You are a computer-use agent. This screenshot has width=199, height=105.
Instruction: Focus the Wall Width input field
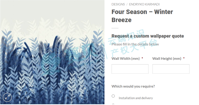[130, 69]
